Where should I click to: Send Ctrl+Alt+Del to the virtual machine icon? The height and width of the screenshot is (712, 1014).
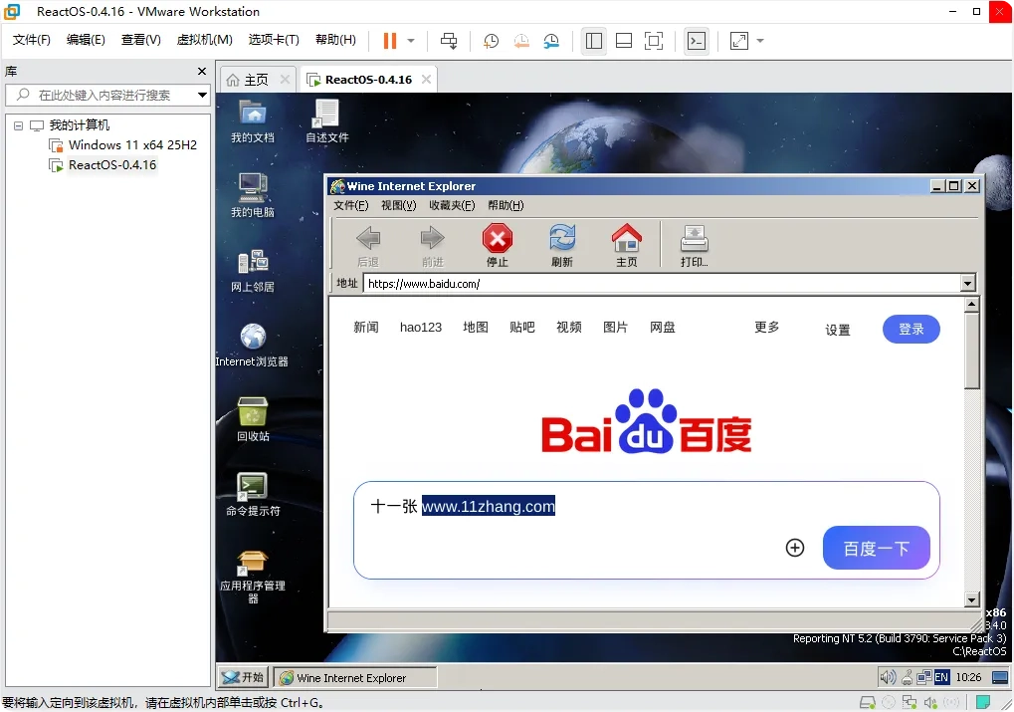click(449, 41)
